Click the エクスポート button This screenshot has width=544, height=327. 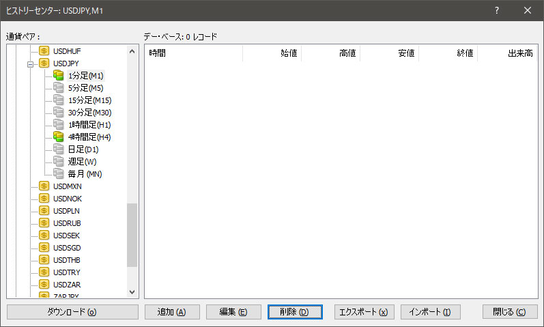pyautogui.click(x=364, y=312)
